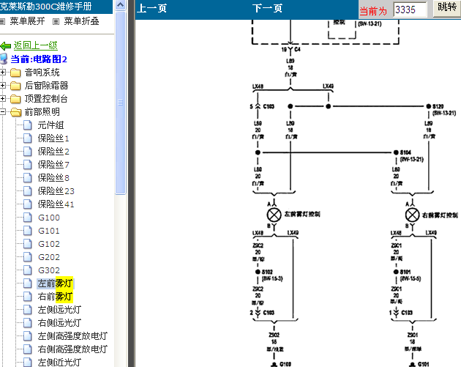Focus the page number field showing 3335
The height and width of the screenshot is (367, 461).
pos(410,10)
